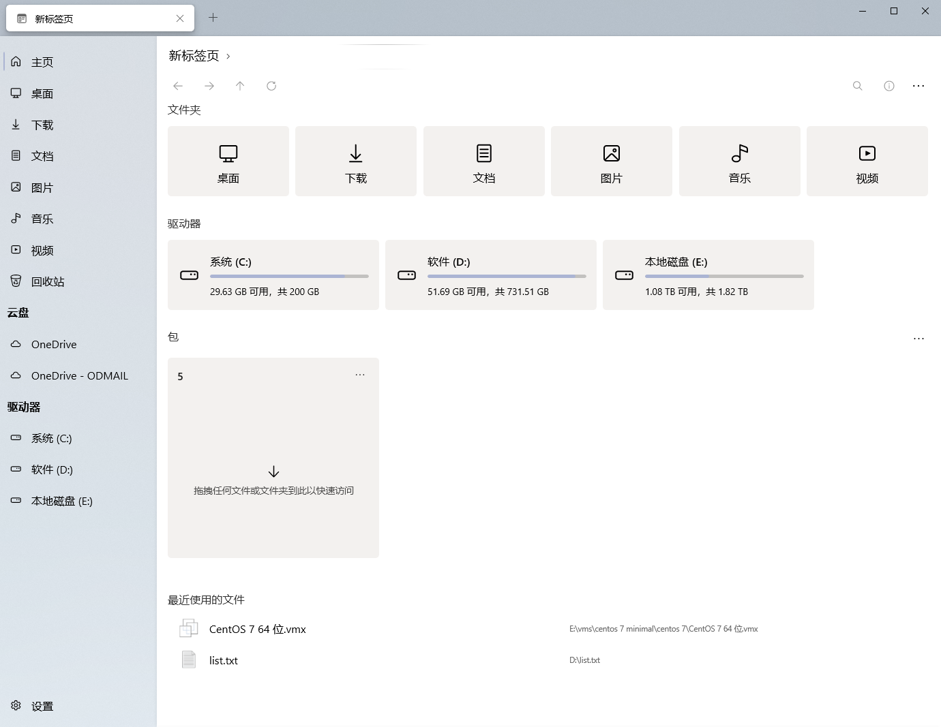
Task: Select 回收站 in the sidebar
Action: 48,281
